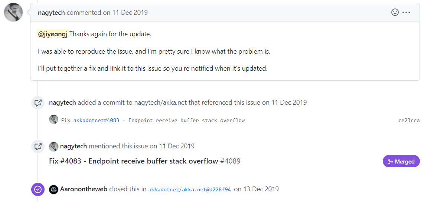Open nagytech link in the commit event

click(62, 102)
